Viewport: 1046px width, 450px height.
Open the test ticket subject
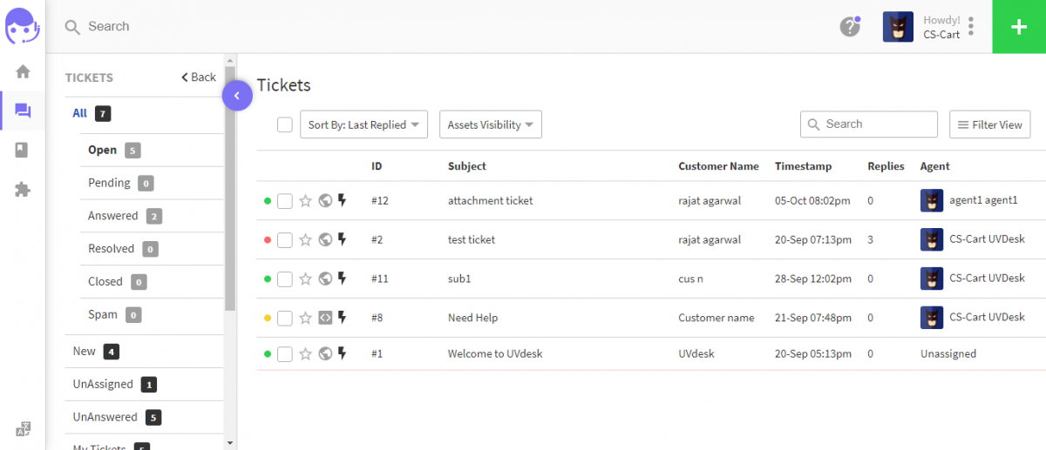pos(472,240)
